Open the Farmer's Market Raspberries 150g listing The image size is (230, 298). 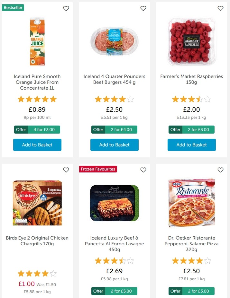[192, 79]
